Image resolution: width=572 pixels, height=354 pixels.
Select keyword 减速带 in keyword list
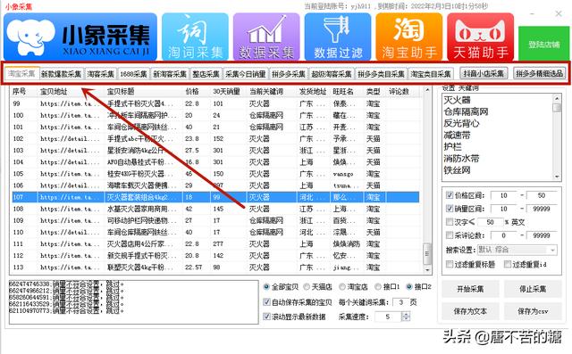click(x=457, y=135)
